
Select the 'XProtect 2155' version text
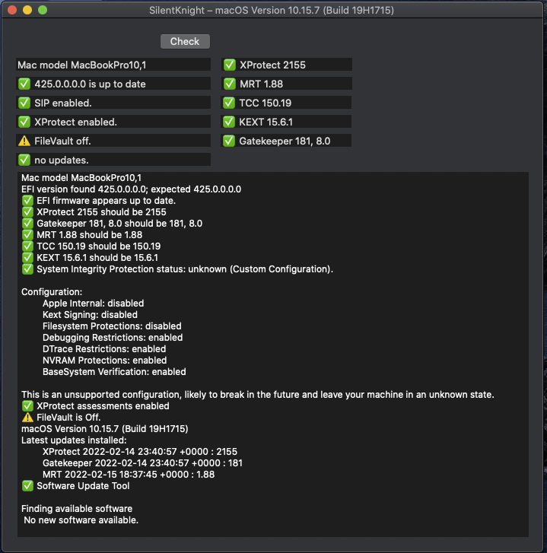click(x=272, y=65)
